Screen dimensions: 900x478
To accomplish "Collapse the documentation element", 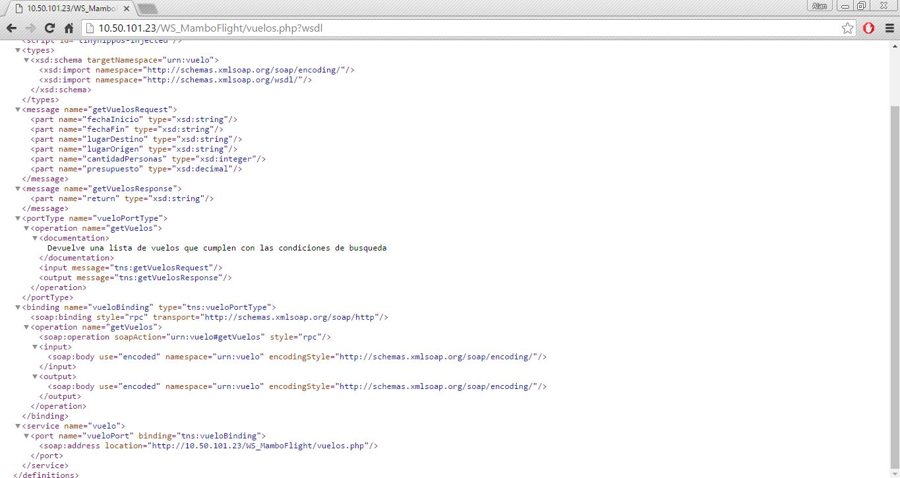I will point(35,238).
